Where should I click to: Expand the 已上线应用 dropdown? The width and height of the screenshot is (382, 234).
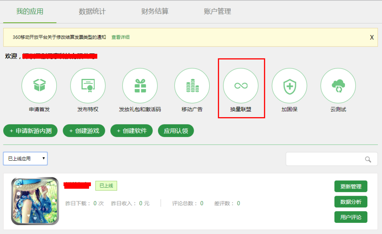(25, 159)
